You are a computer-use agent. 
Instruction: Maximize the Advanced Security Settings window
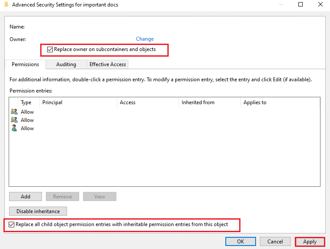[x=301, y=4]
